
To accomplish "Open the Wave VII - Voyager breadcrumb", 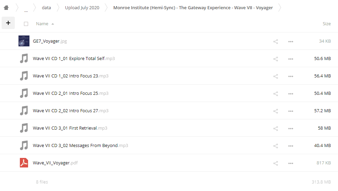I will click(193, 8).
